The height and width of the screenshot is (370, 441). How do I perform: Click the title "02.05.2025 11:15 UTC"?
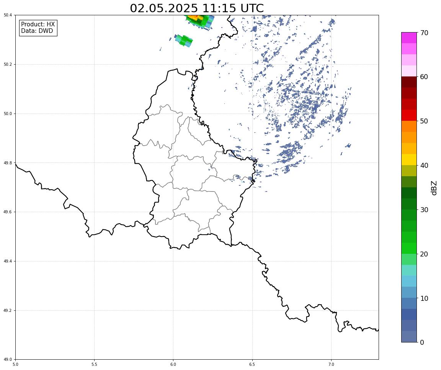[x=197, y=8]
